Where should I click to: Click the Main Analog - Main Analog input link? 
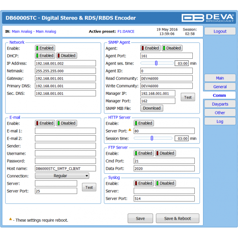[x=34, y=31]
